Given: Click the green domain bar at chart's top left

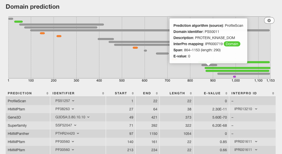Looking at the screenshot, I should pyautogui.click(x=18, y=22).
